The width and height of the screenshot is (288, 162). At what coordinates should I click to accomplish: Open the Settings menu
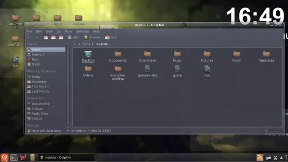(x=82, y=31)
